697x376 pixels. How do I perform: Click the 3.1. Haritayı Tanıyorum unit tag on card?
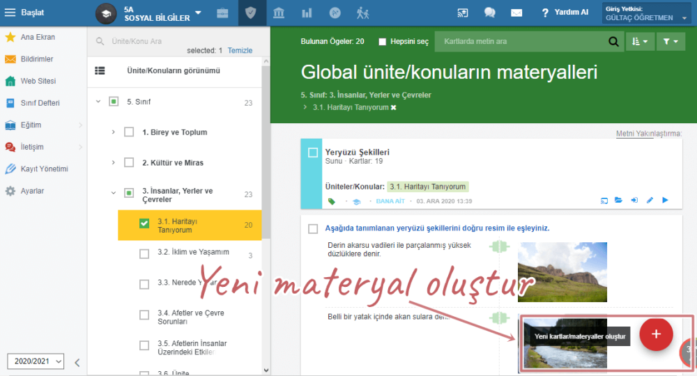[428, 187]
